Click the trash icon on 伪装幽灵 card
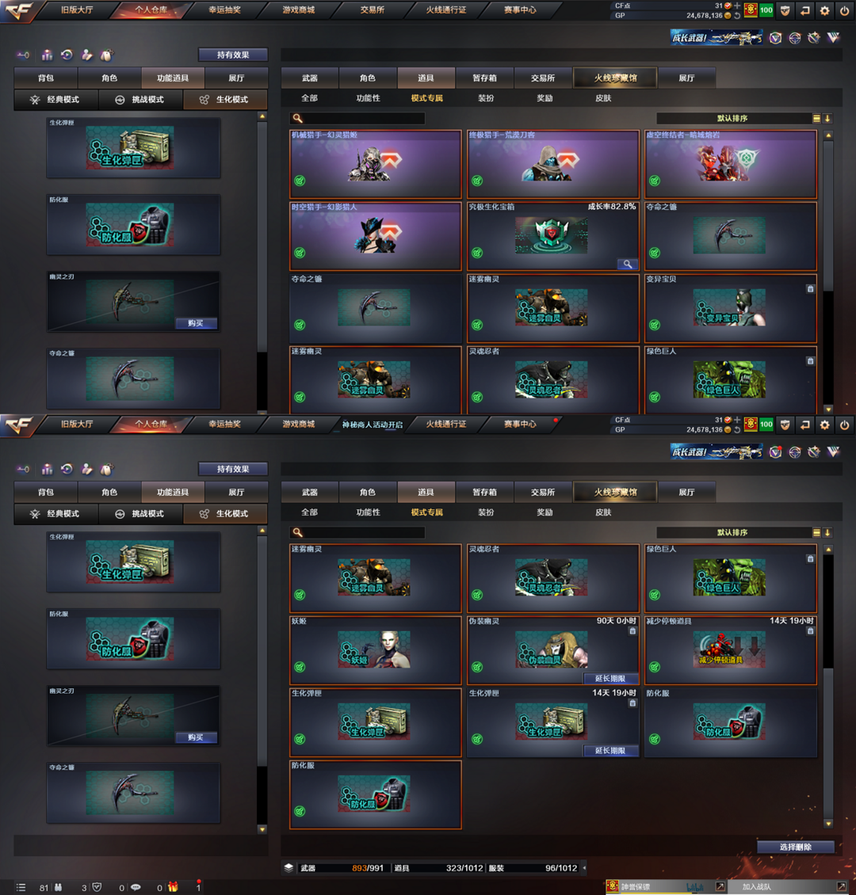Screen dimensions: 856x895 click(632, 630)
